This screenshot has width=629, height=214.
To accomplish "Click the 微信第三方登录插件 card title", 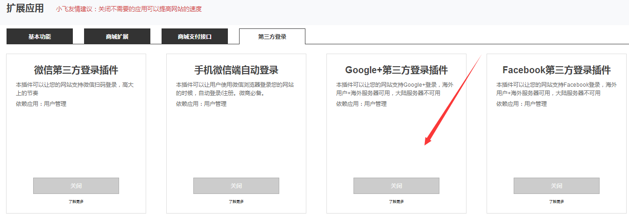I will (x=76, y=70).
